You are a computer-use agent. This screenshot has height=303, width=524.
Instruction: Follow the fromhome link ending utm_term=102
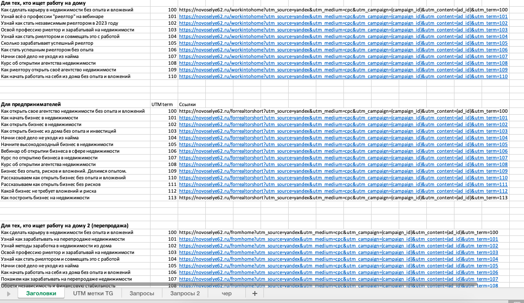pos(339,246)
